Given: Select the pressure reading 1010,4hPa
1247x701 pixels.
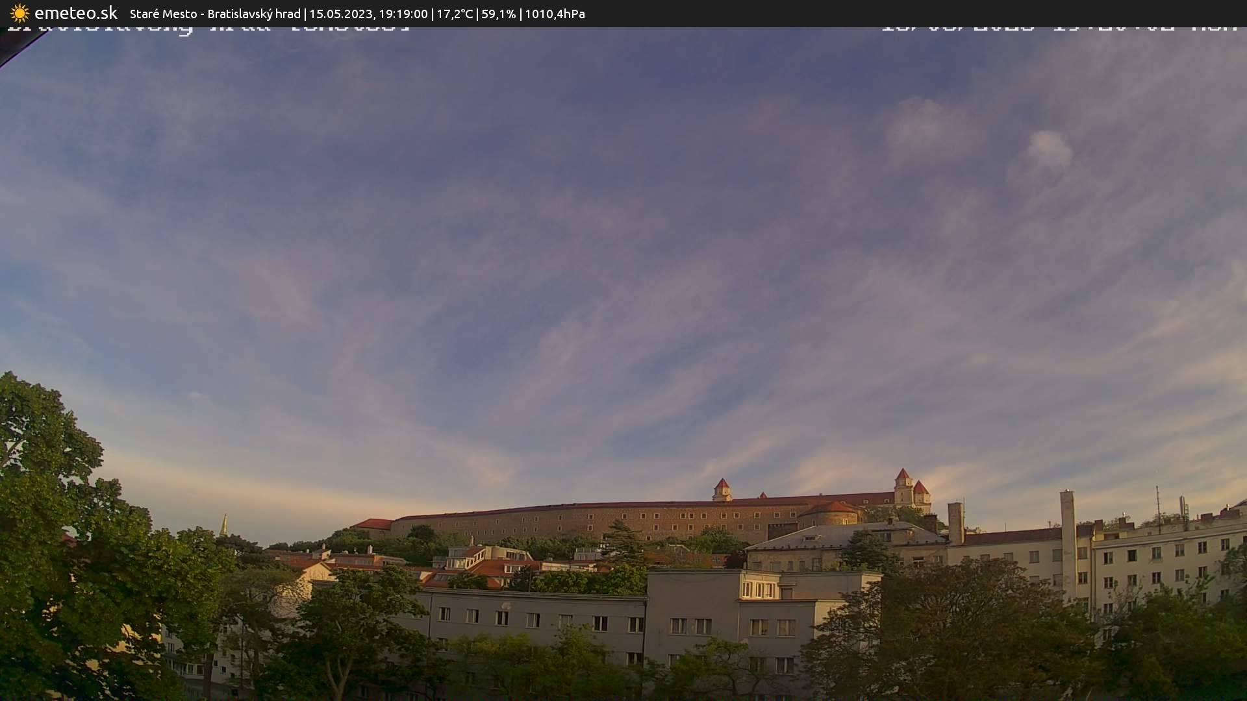Looking at the screenshot, I should [554, 14].
